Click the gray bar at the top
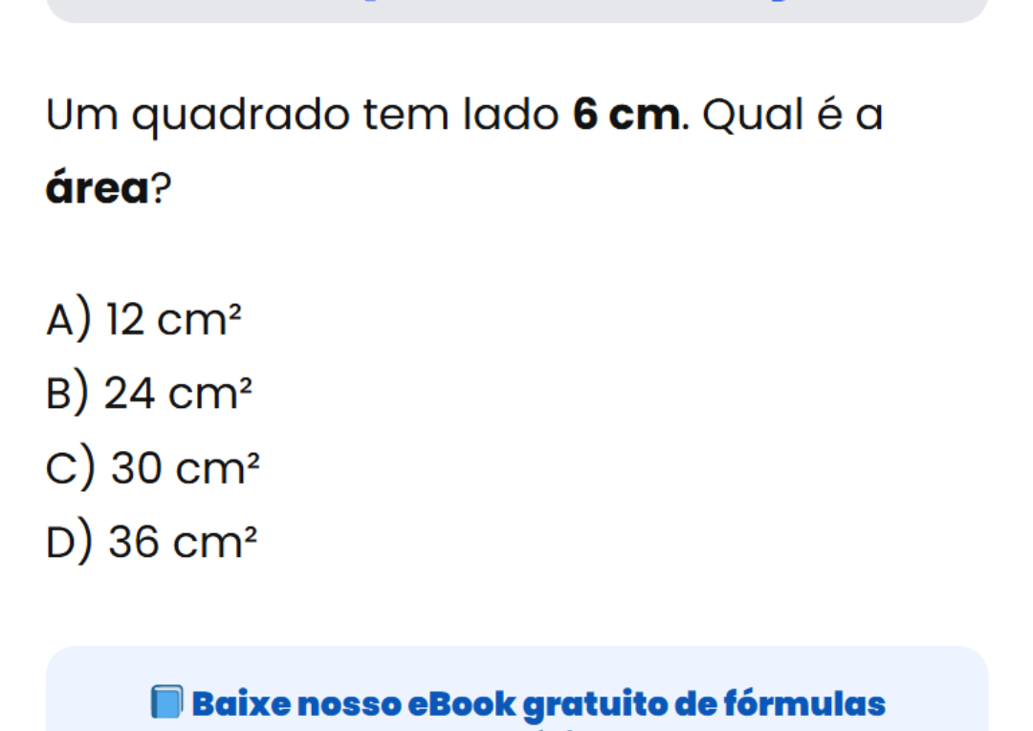Screen dimensions: 1033x731 (x=516, y=10)
